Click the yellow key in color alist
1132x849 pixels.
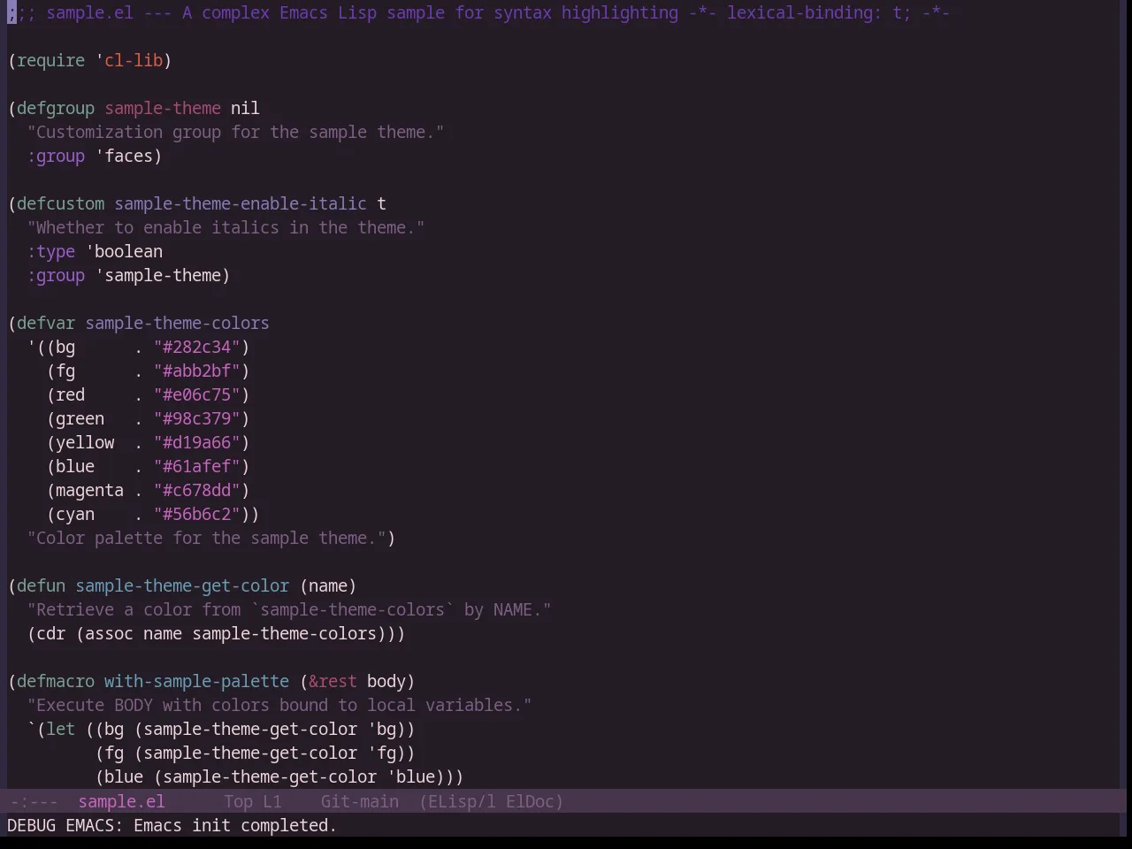click(85, 442)
